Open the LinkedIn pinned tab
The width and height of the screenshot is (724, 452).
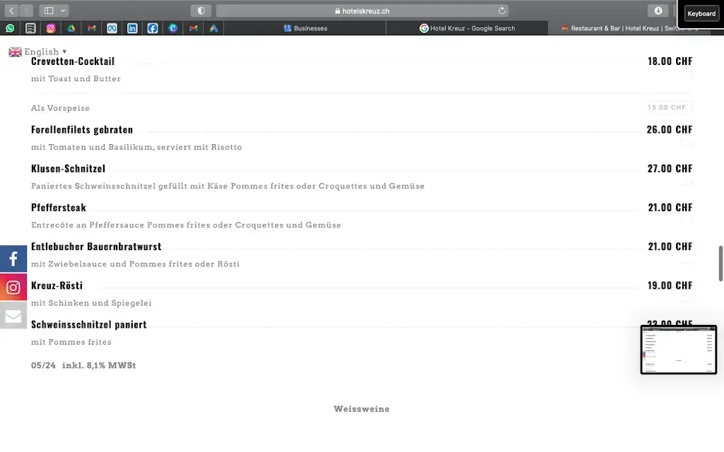click(132, 28)
